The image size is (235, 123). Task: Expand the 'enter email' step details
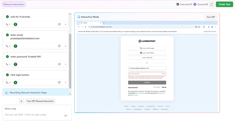tap(66, 46)
